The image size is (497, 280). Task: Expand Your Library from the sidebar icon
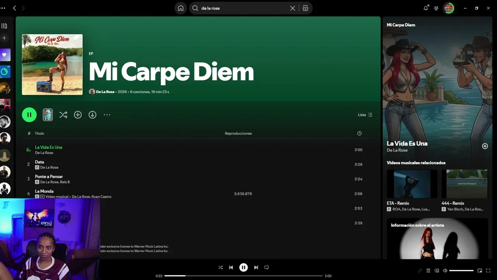(4, 26)
